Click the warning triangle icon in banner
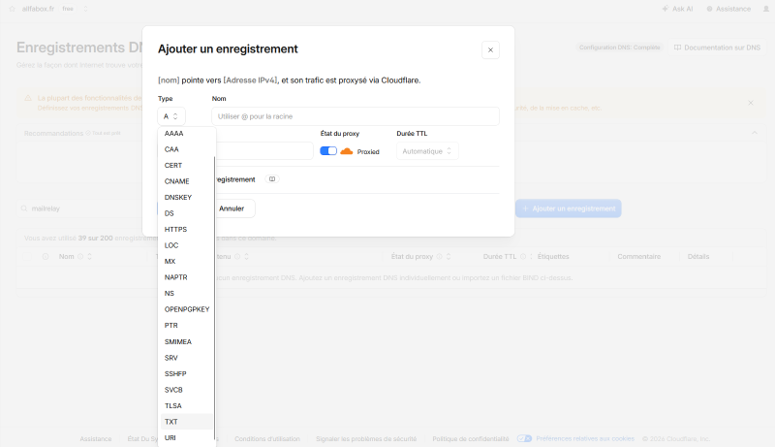Screen dimensions: 775x447 click(x=28, y=98)
